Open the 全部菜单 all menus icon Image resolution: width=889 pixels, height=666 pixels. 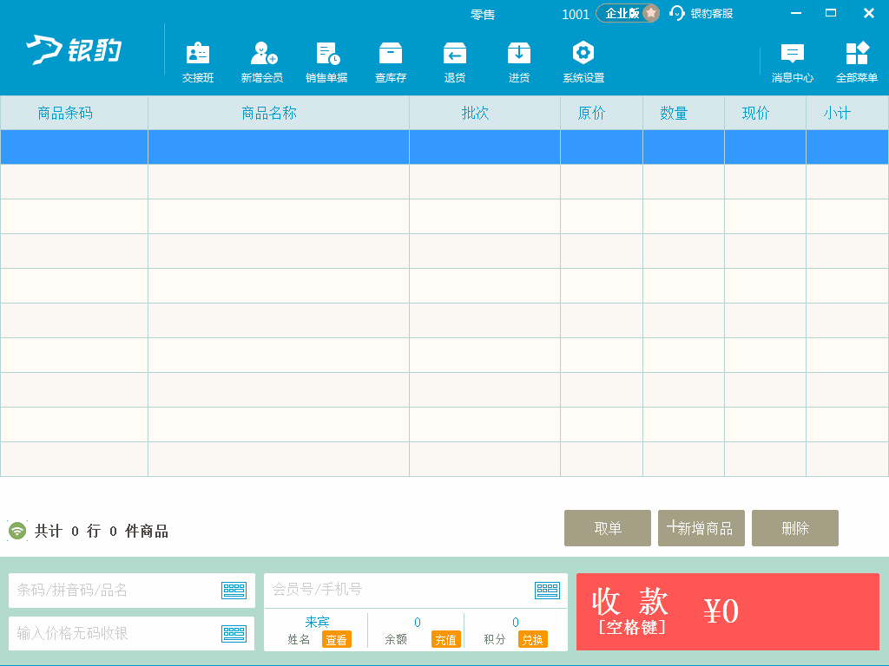[857, 62]
